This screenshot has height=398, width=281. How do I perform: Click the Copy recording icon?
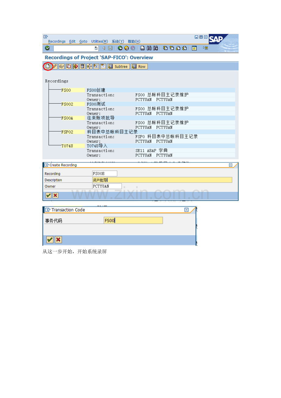68,66
